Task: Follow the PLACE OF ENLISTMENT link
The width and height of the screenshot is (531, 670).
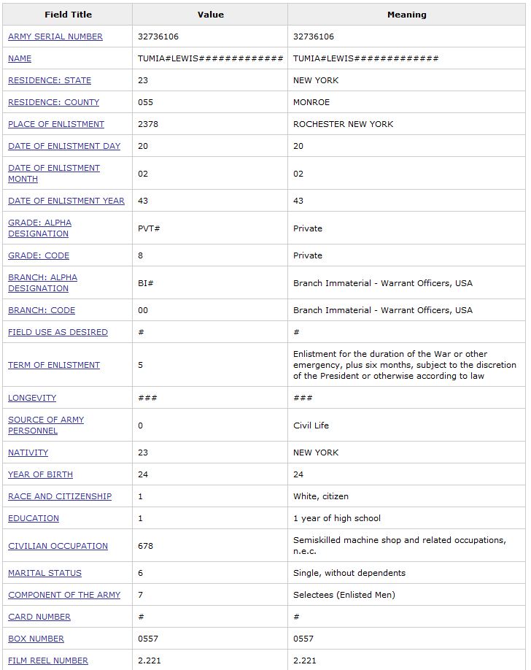Action: tap(56, 124)
